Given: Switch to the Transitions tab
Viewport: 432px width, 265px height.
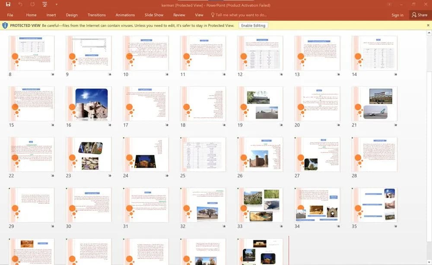Looking at the screenshot, I should [96, 15].
